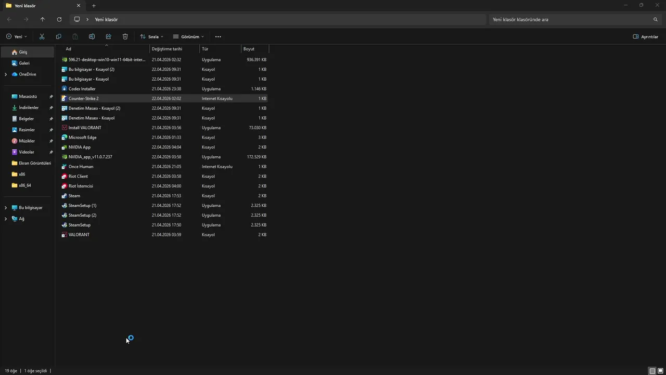Click the Rename toolbar icon
The image size is (666, 375).
pos(92,36)
